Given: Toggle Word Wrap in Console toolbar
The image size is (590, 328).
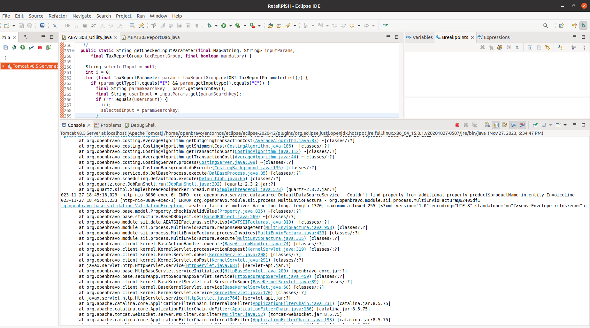Looking at the screenshot, I should point(505,125).
